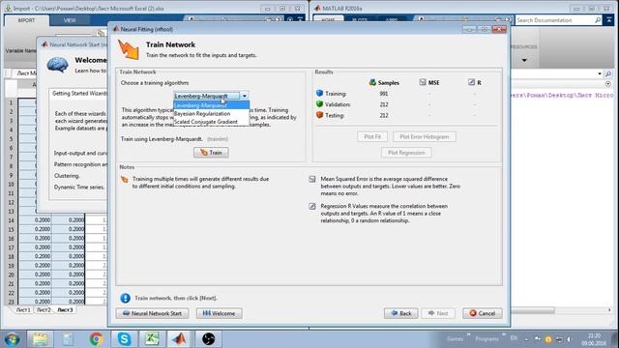
Task: Click the brain icon in Neural Network Start window
Action: 58,65
